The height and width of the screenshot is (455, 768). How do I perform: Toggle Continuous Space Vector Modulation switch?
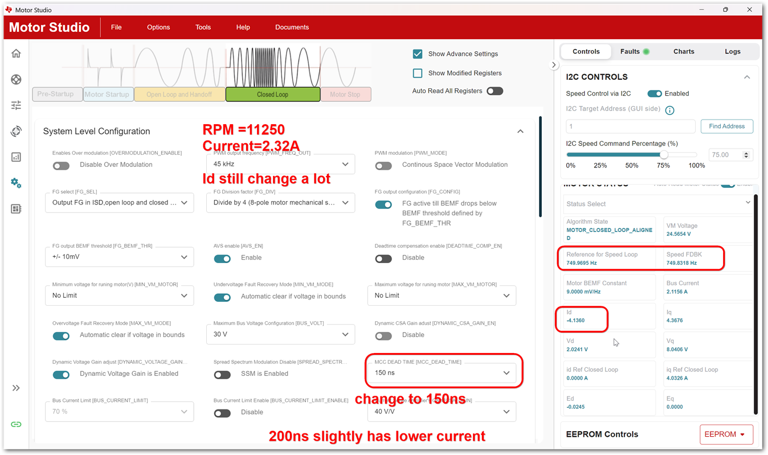coord(383,166)
